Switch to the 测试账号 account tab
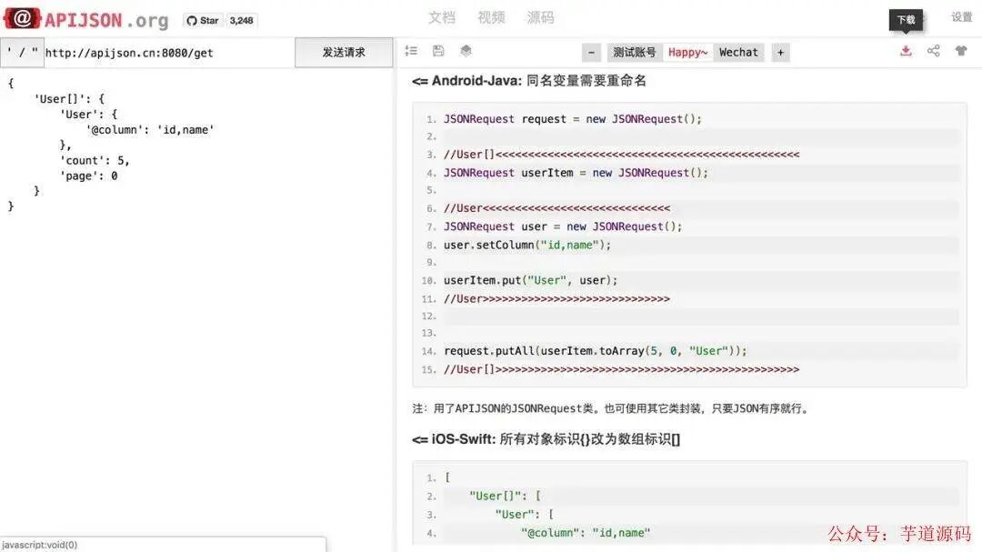Image resolution: width=982 pixels, height=552 pixels. (x=634, y=53)
